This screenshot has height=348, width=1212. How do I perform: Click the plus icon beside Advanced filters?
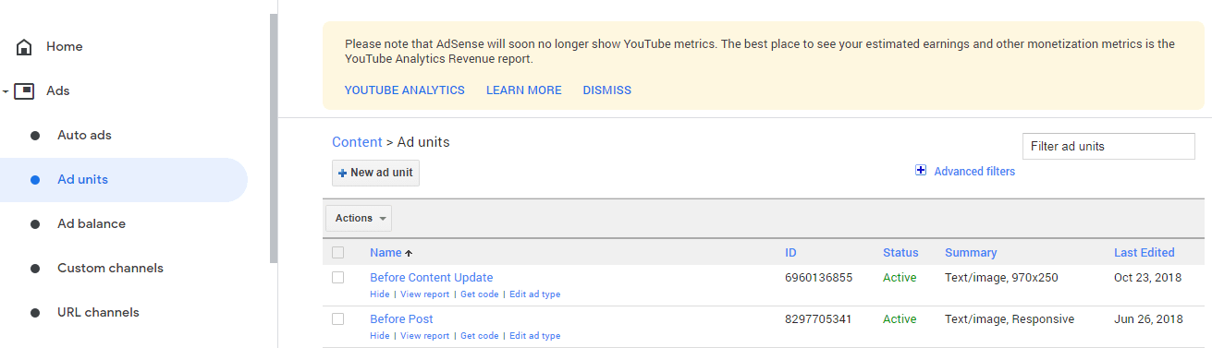[x=921, y=171]
